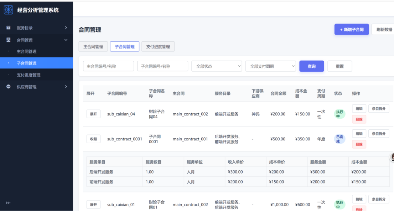Expand the 供应商管理 menu chevron

click(66, 87)
